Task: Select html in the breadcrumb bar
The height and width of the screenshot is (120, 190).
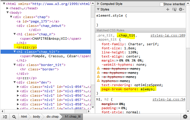Action: tap(24, 116)
